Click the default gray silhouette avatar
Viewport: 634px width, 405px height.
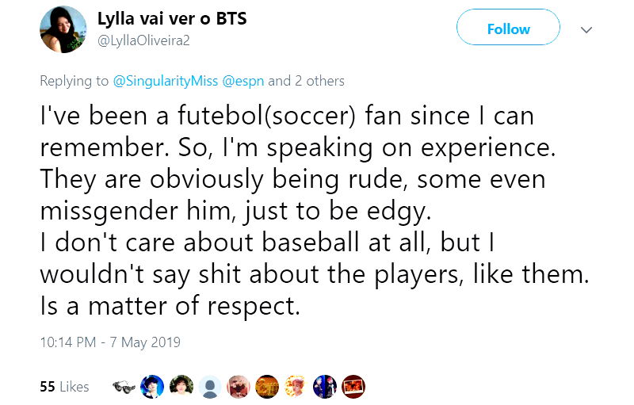pyautogui.click(x=210, y=387)
